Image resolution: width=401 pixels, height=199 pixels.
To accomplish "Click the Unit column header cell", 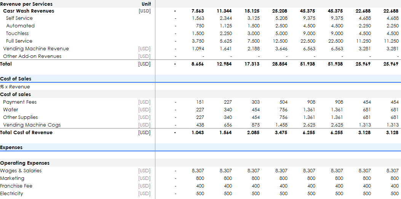I will (146, 4).
